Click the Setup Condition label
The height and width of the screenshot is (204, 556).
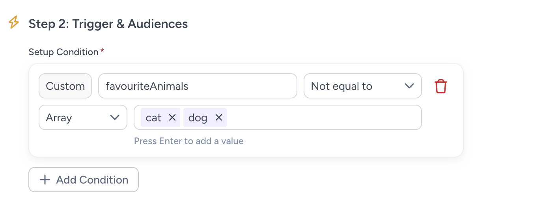point(63,52)
